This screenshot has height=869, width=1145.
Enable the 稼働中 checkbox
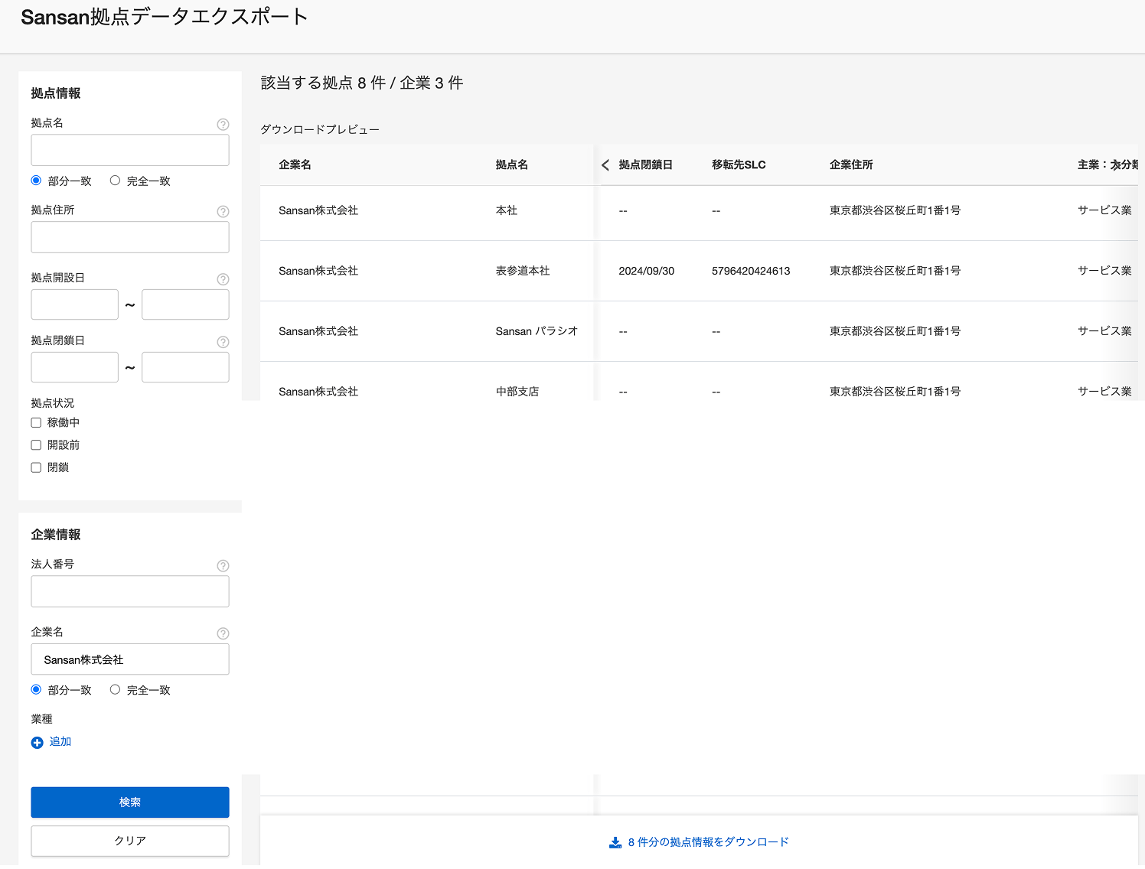(36, 422)
